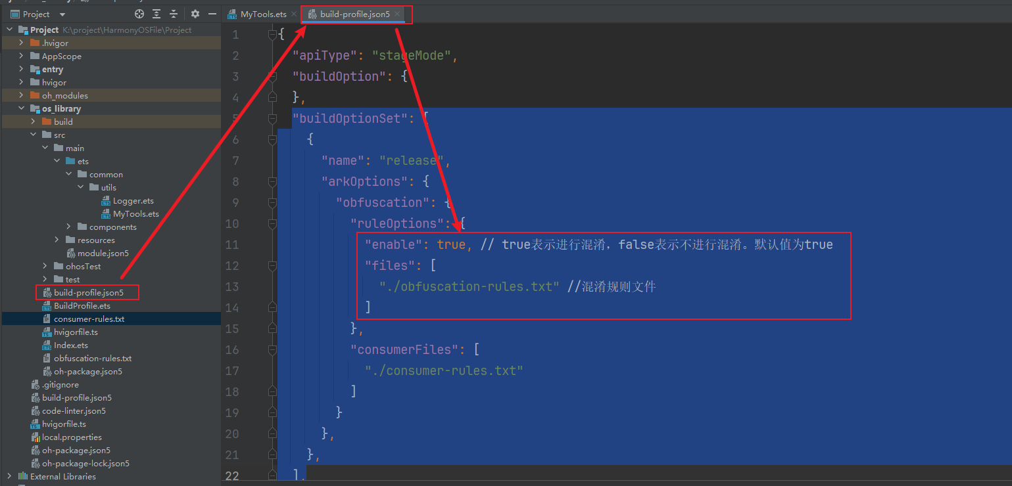The width and height of the screenshot is (1012, 486).
Task: Collapse the src folder
Action: coord(34,135)
